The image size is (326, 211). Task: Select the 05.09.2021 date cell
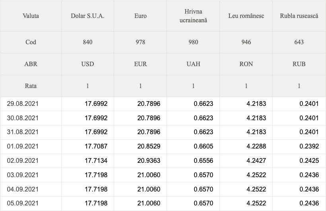pos(23,203)
